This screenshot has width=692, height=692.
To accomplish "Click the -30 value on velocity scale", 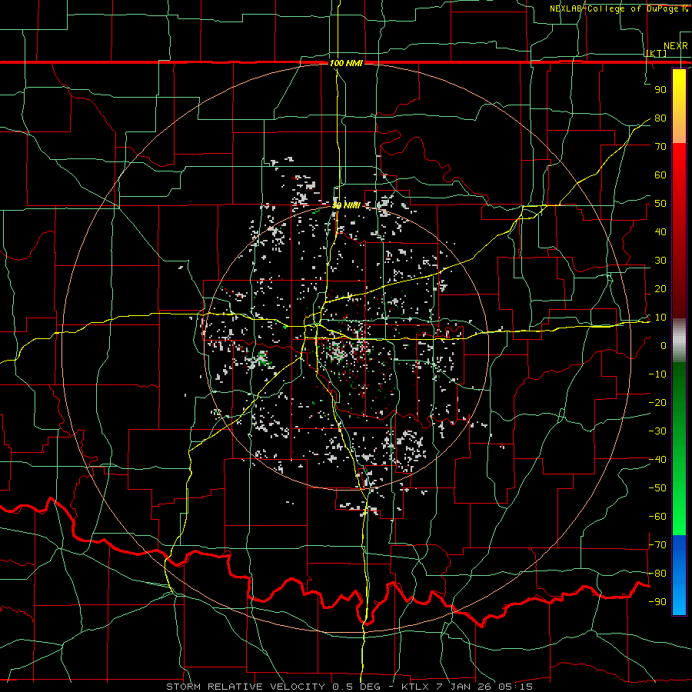I will click(657, 431).
